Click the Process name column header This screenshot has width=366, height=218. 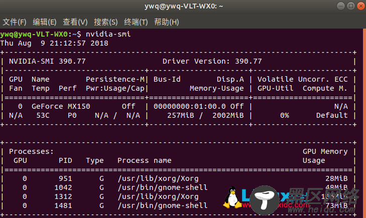[x=145, y=160]
